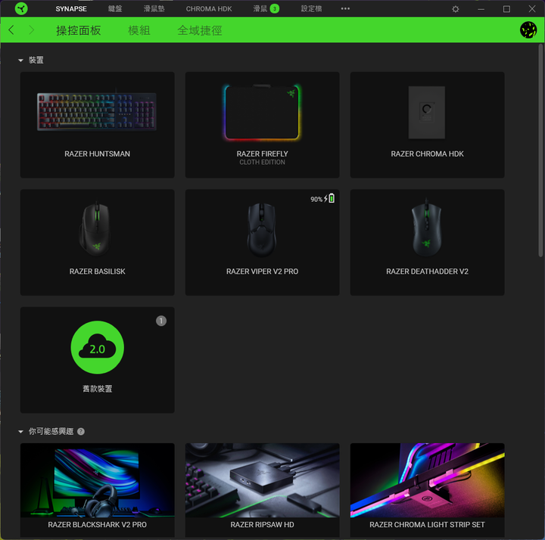Open the CHROMA HDK tab
This screenshot has height=540, width=545.
209,8
